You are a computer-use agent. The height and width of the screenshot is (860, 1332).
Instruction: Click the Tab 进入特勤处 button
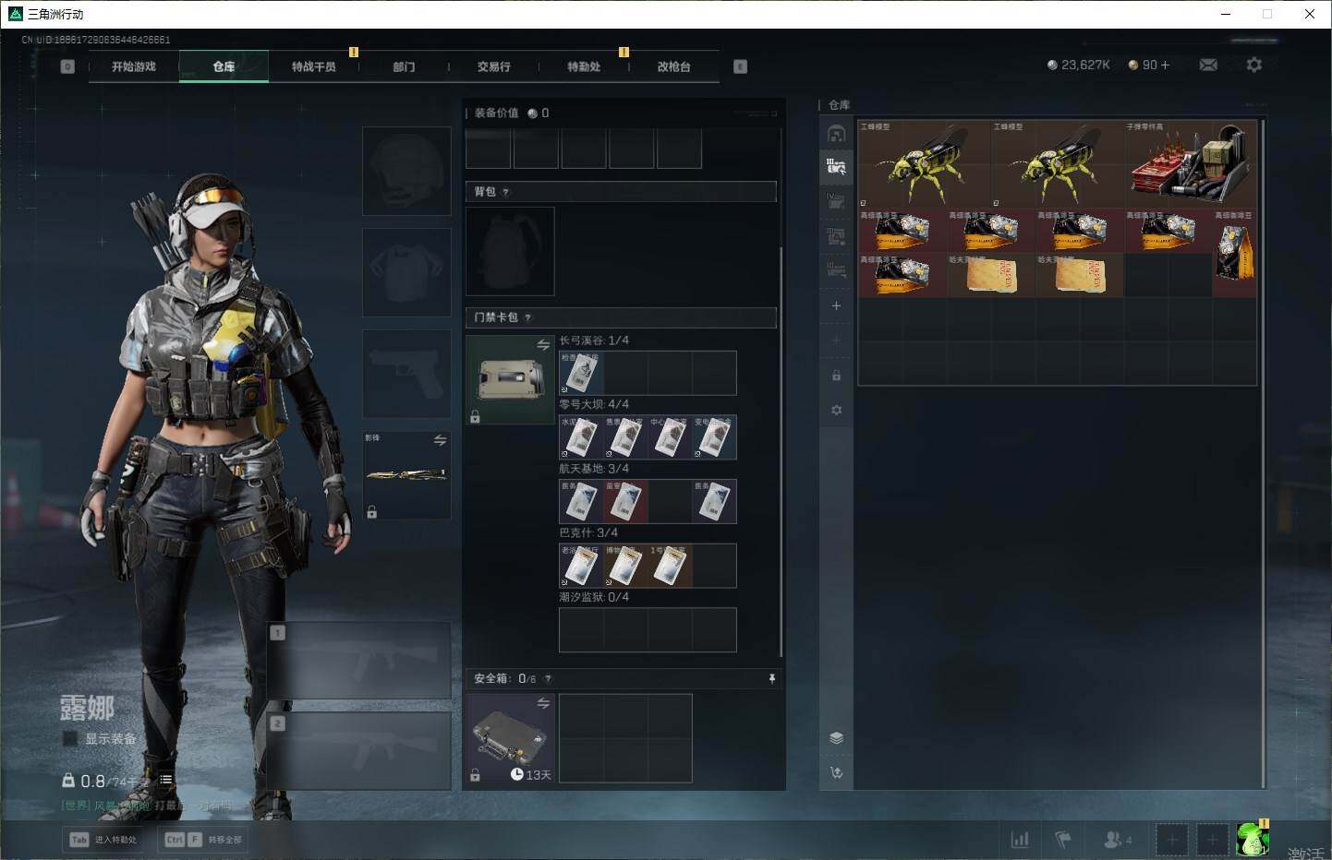(104, 840)
